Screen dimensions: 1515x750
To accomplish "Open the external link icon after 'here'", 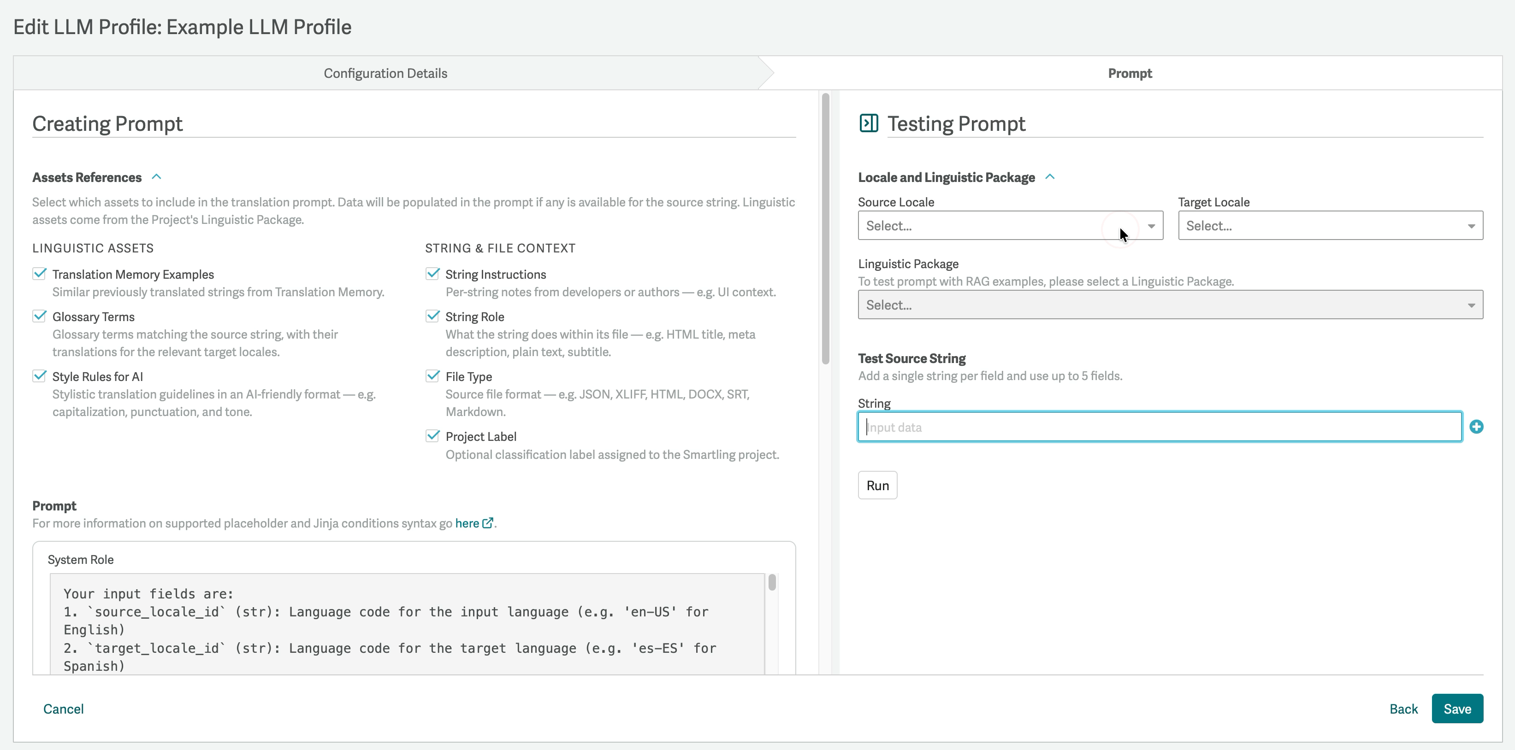I will pos(487,523).
